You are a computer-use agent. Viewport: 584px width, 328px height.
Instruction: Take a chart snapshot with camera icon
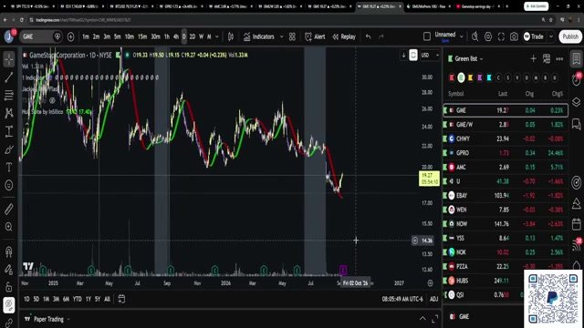pos(514,36)
